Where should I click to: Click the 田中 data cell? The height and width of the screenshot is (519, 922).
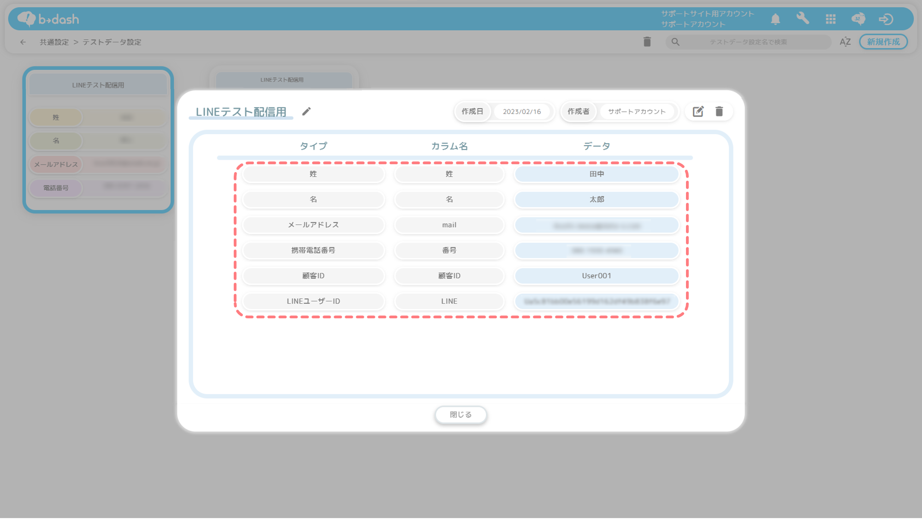coord(597,174)
